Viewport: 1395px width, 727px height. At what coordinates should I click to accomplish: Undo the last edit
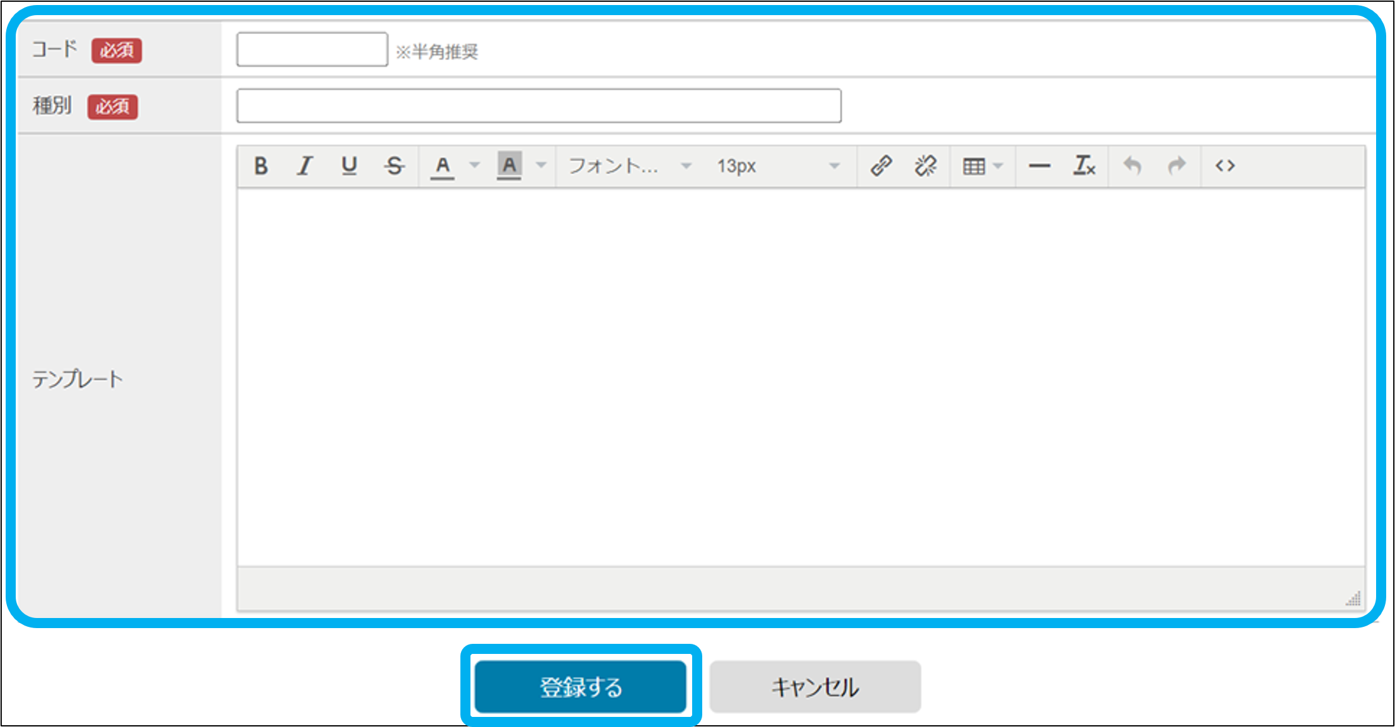pos(1132,166)
